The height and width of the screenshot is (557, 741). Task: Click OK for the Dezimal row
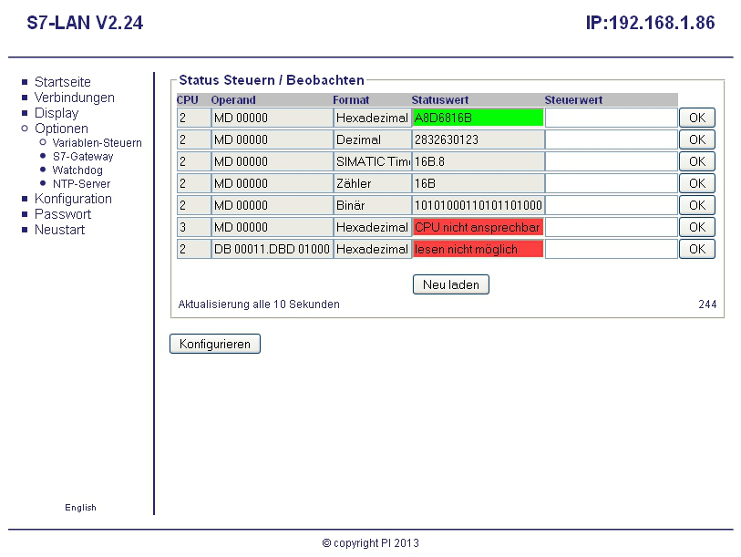click(x=696, y=139)
